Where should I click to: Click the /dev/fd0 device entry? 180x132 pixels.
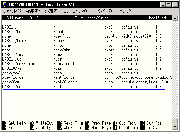pyautogui.click(x=11, y=82)
